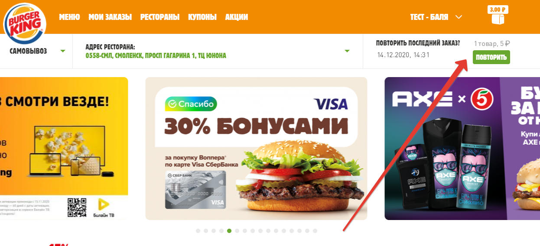Go to Мои заказы page
The height and width of the screenshot is (246, 540).
(110, 17)
